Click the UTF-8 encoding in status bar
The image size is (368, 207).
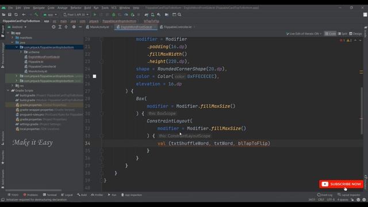click(x=331, y=200)
